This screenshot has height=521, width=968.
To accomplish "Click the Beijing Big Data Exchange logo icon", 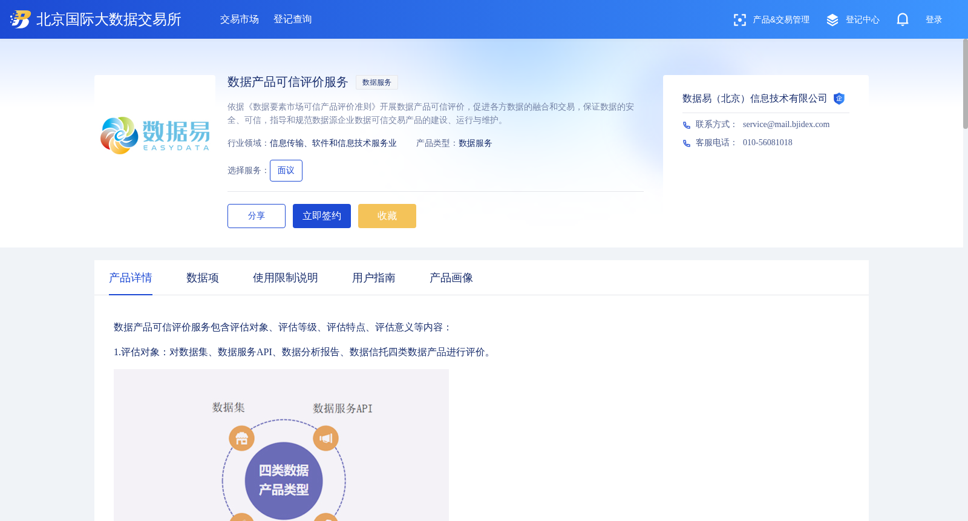I will click(x=20, y=19).
